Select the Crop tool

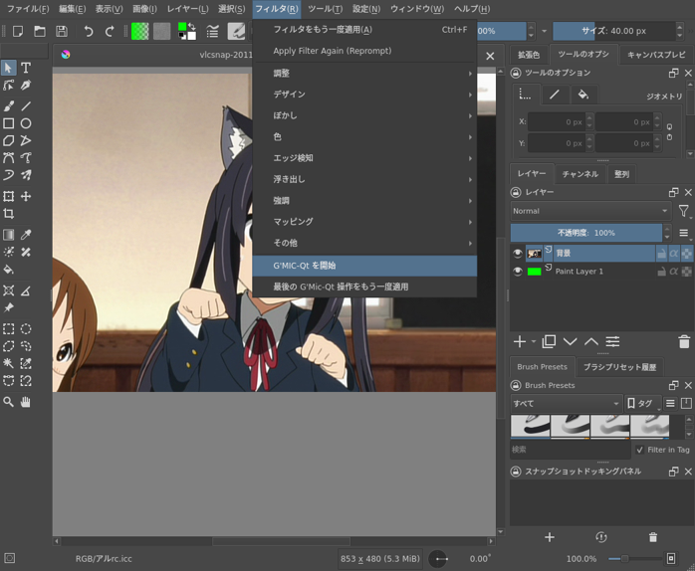pos(8,214)
